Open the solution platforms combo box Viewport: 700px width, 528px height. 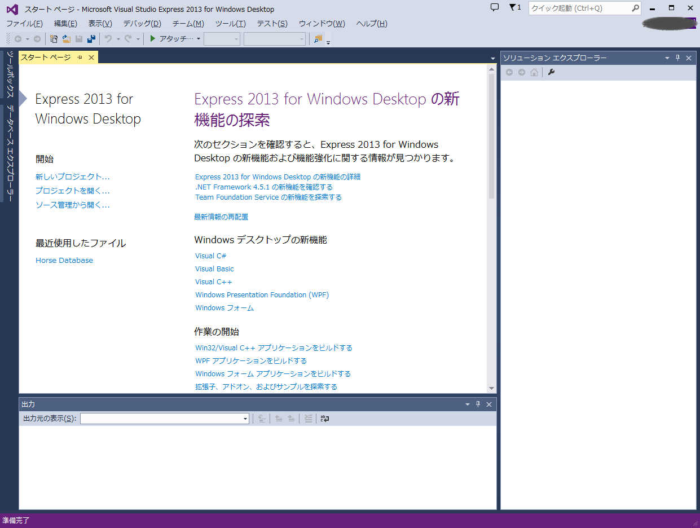275,39
